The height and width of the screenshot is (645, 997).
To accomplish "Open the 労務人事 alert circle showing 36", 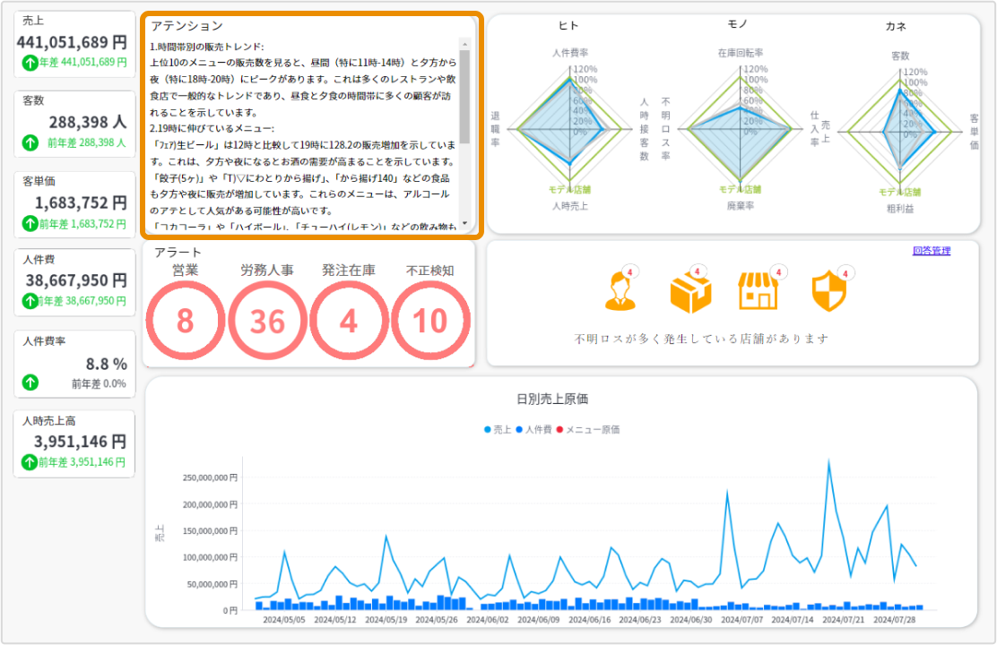I will pyautogui.click(x=267, y=321).
